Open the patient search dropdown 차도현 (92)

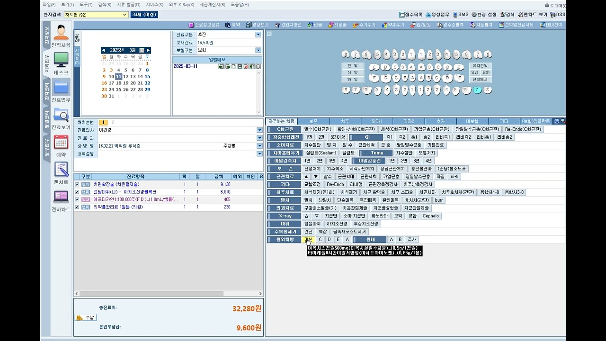click(125, 15)
